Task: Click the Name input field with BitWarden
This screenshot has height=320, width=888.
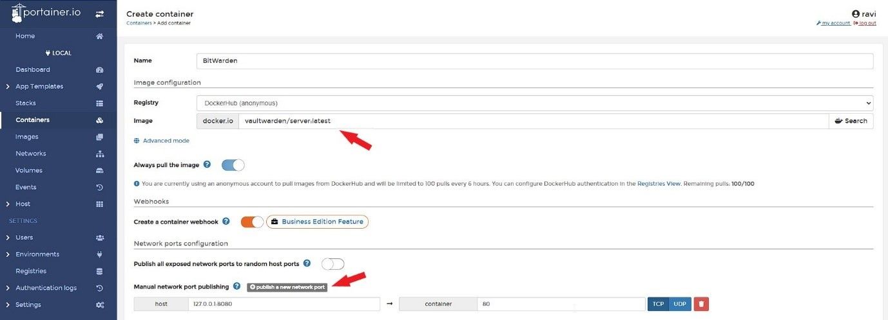Action: (x=535, y=61)
